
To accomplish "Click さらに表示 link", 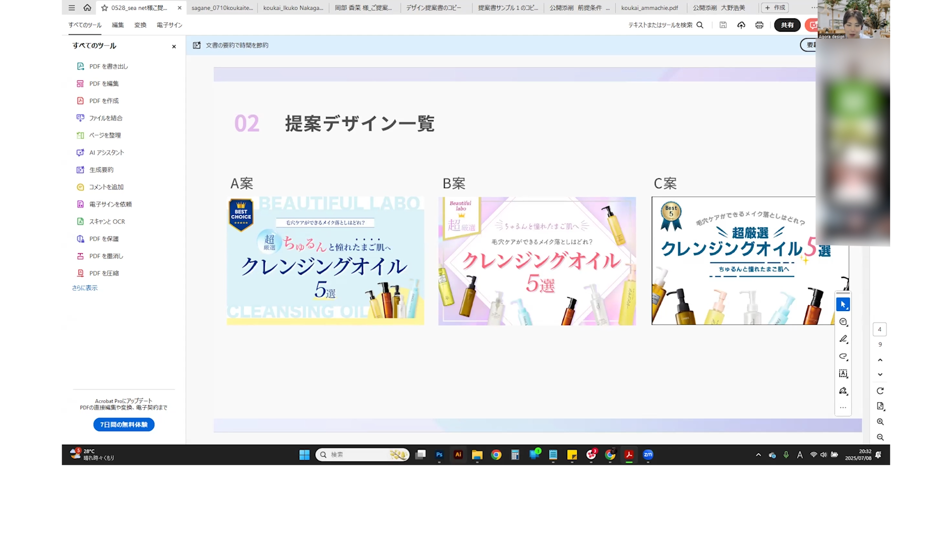I will coord(85,288).
